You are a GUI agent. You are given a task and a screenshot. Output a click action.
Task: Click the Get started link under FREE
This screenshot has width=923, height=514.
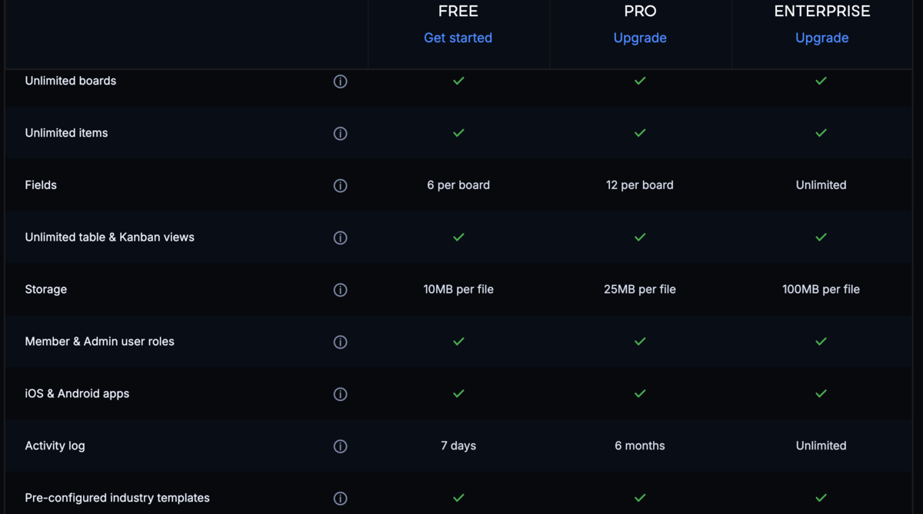458,38
